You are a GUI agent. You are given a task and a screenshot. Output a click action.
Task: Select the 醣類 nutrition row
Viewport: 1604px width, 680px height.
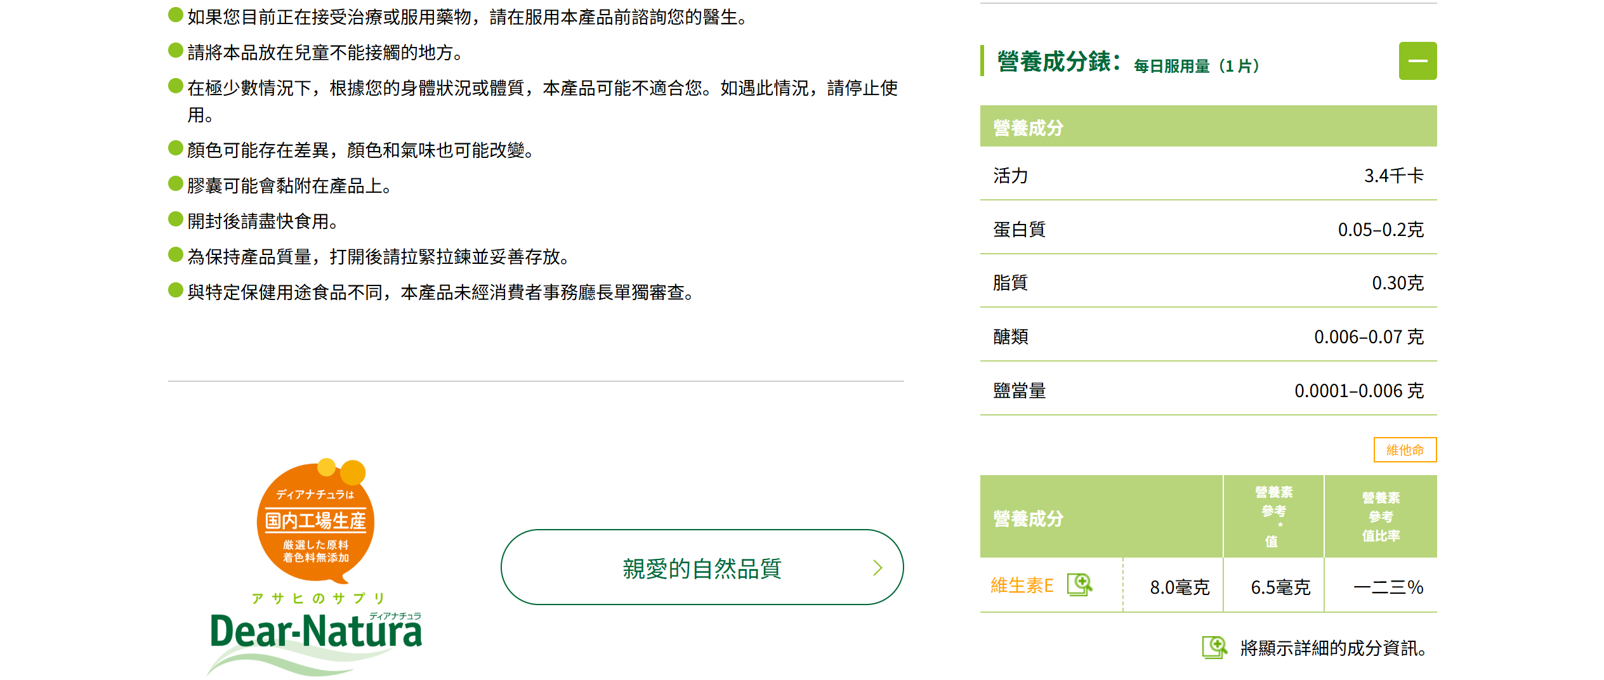click(x=1207, y=336)
